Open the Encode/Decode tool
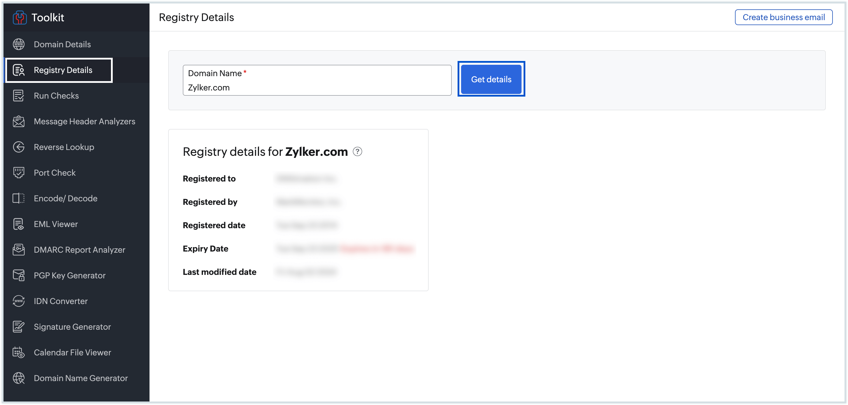Viewport: 848px width, 405px height. [x=65, y=198]
